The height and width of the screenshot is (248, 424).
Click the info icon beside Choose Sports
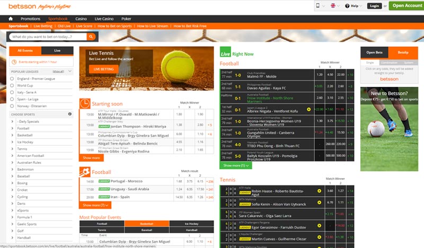(x=69, y=114)
